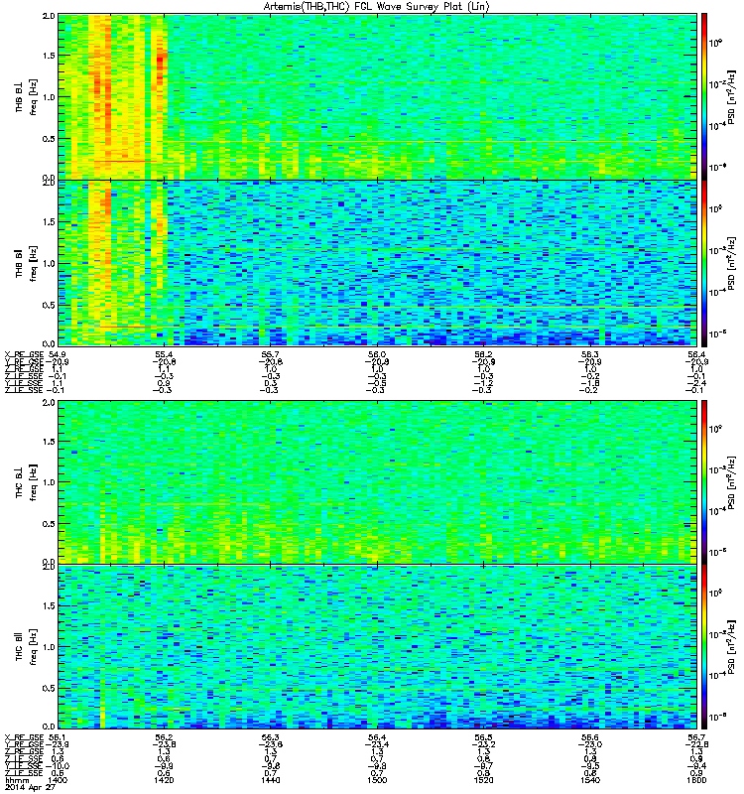The image size is (744, 794).
Task: Click the '-23.0' Y_RE_GSE value
Action: [590, 745]
